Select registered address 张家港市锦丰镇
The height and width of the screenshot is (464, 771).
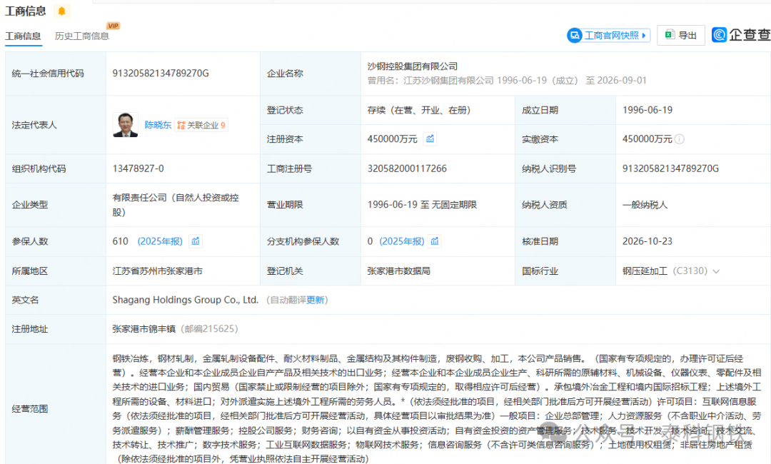pyautogui.click(x=144, y=329)
